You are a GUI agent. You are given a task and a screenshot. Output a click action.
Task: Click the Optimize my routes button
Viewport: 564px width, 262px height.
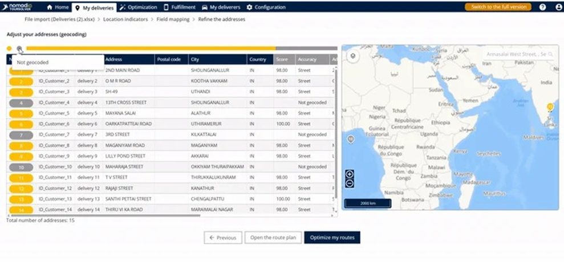(x=332, y=238)
